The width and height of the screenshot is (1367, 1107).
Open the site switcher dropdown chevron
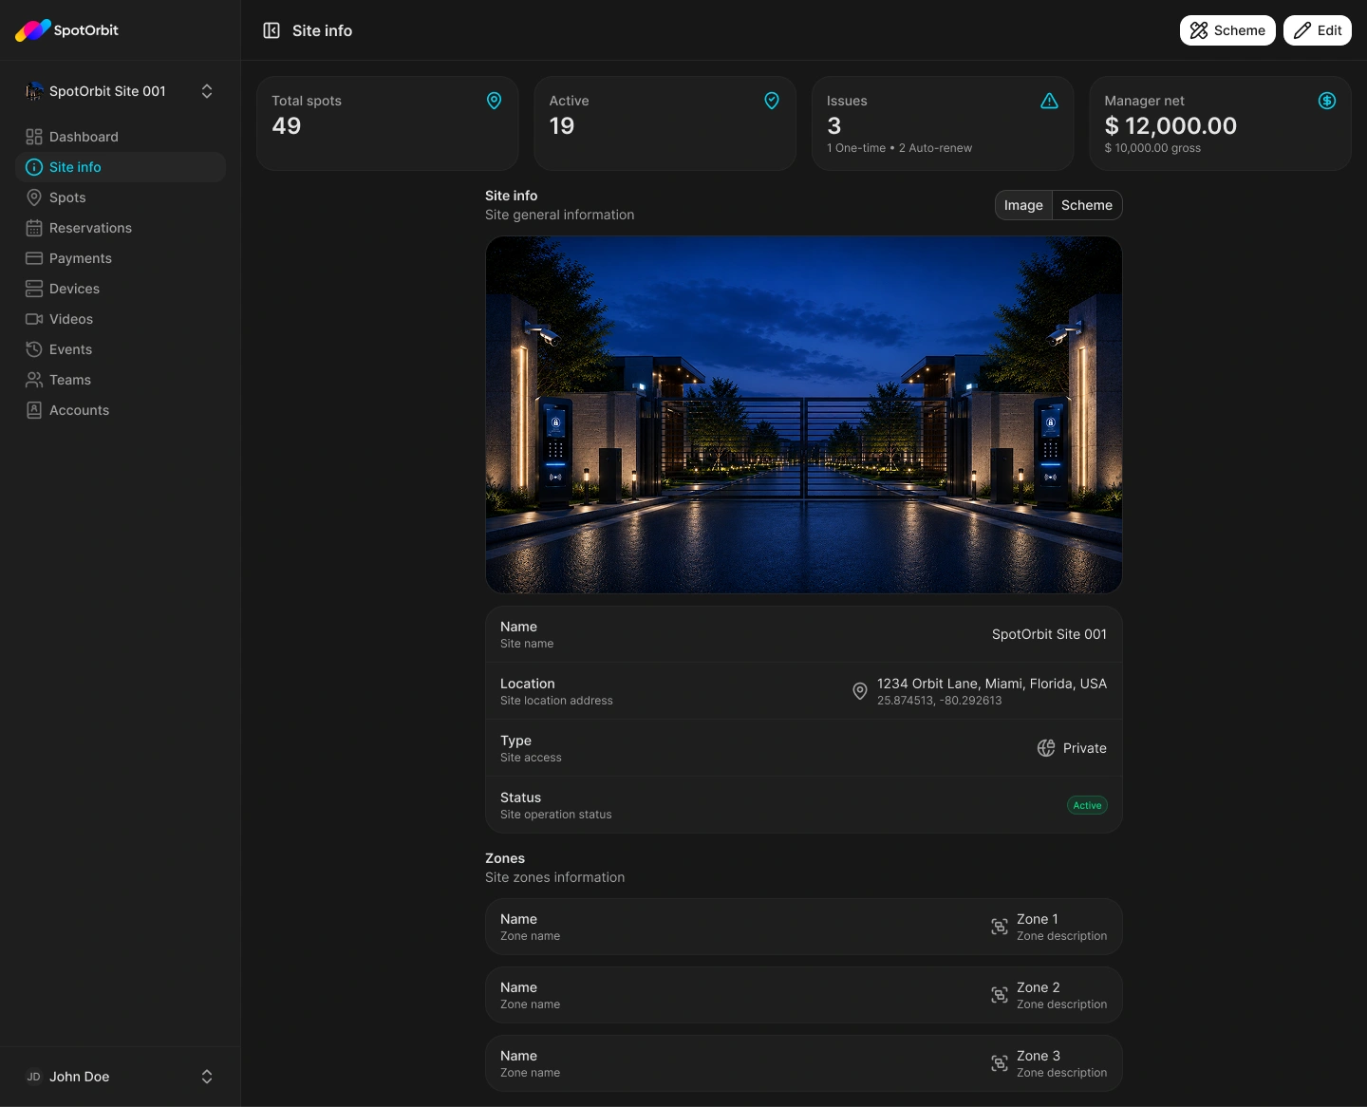(x=207, y=91)
